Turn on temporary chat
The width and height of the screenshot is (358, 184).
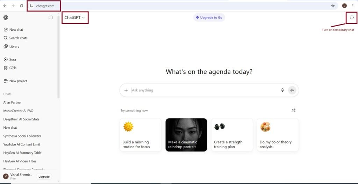coord(352,17)
